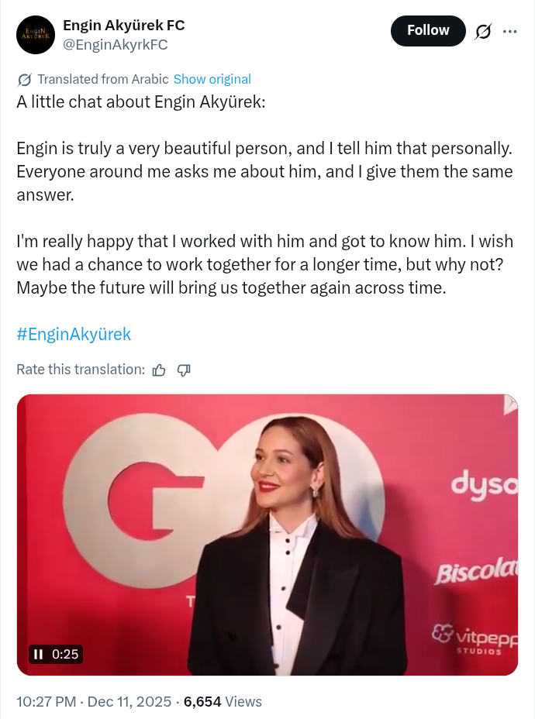The height and width of the screenshot is (719, 535).
Task: Open the three-dot more options menu
Action: (509, 31)
